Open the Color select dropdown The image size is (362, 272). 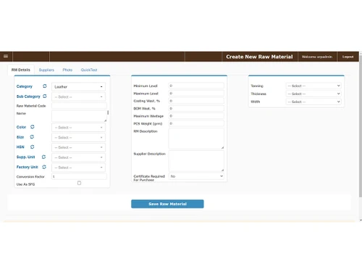78,128
